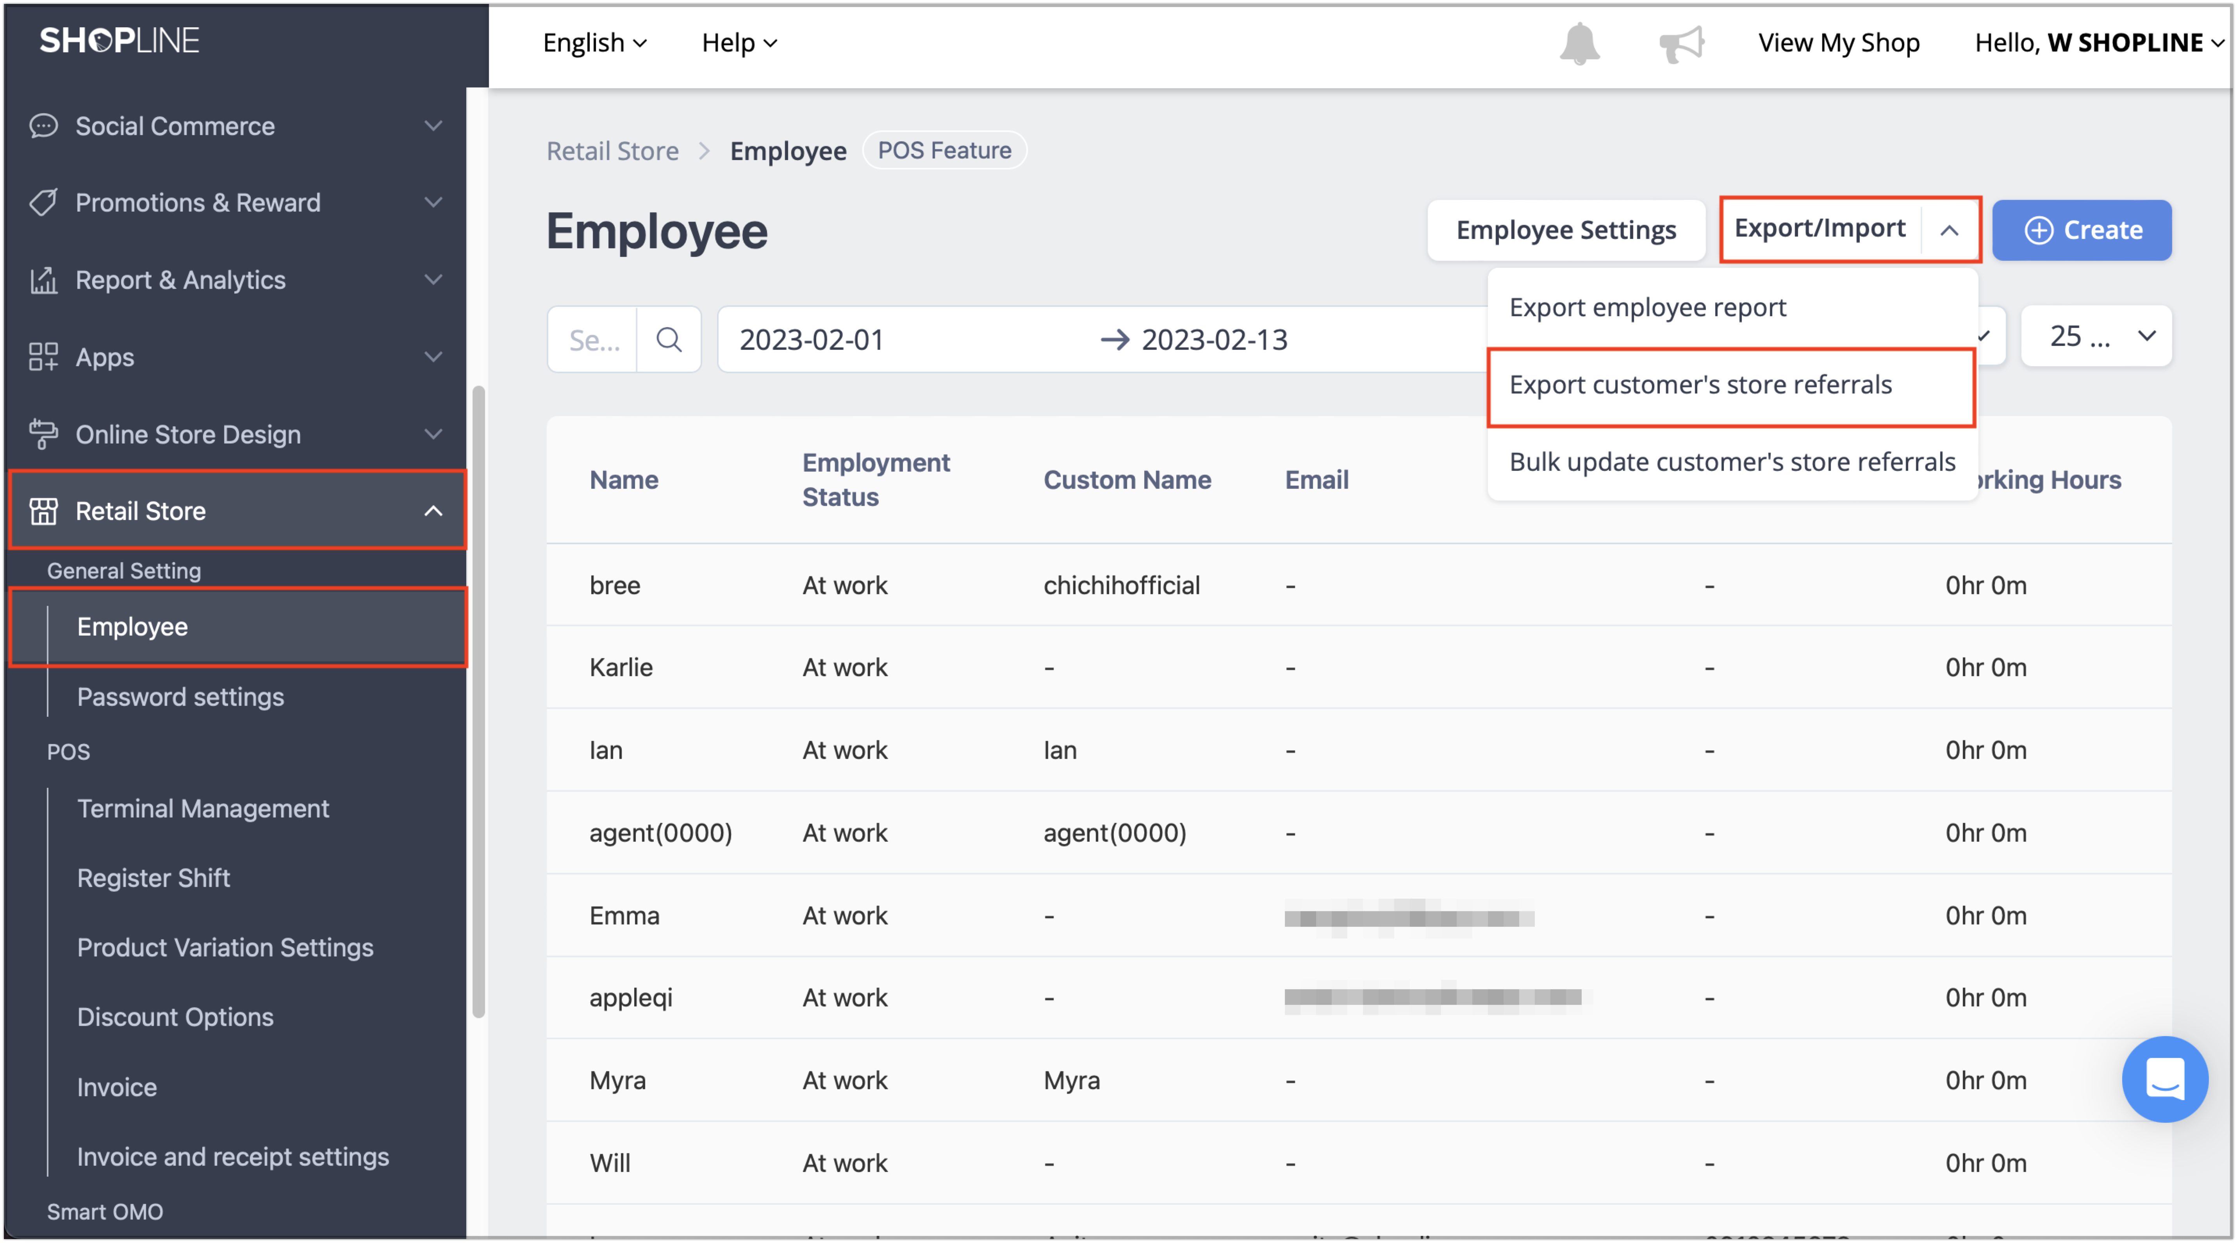This screenshot has height=1243, width=2237.
Task: Click the employee search input field
Action: coord(594,339)
